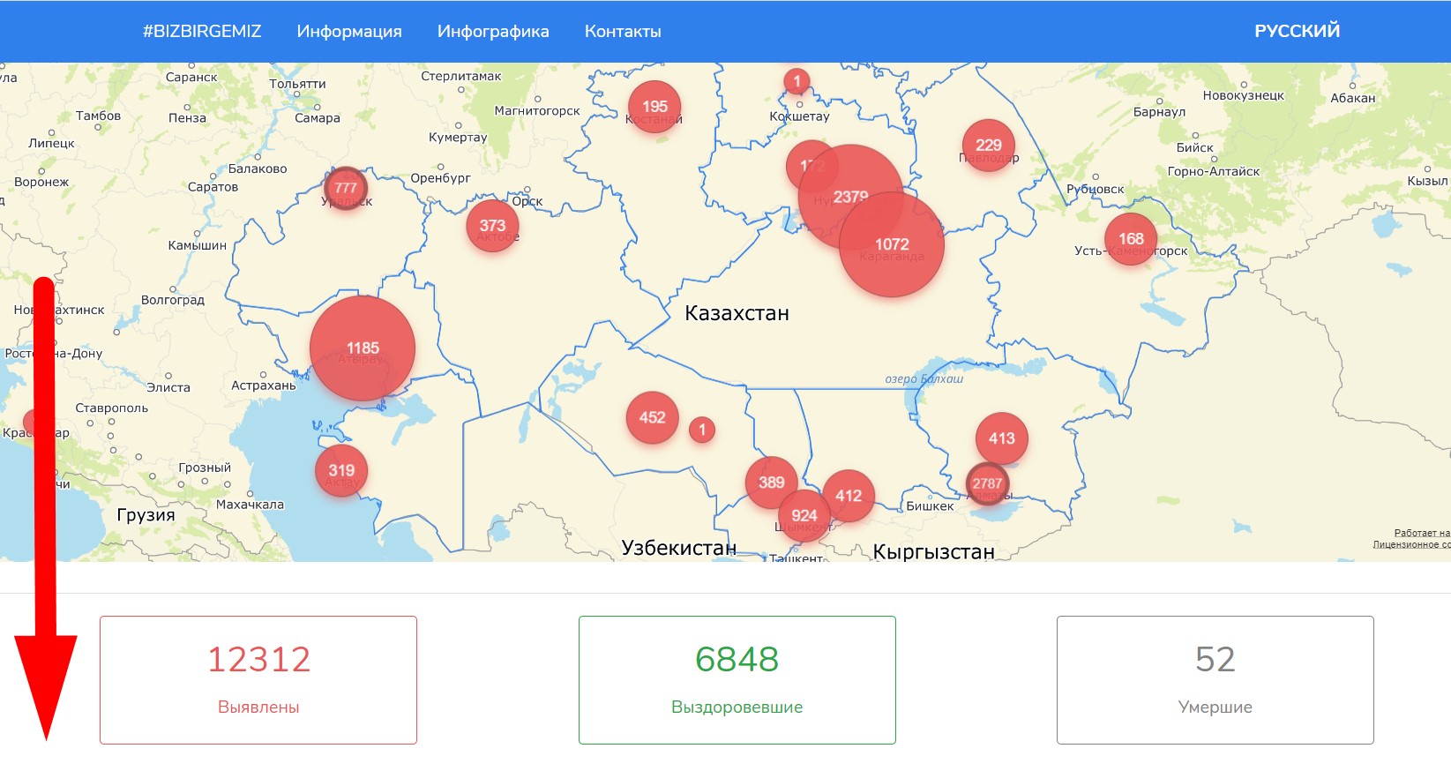Screen dimensions: 1451x771
Task: Open the Информация menu item
Action: pos(349,31)
